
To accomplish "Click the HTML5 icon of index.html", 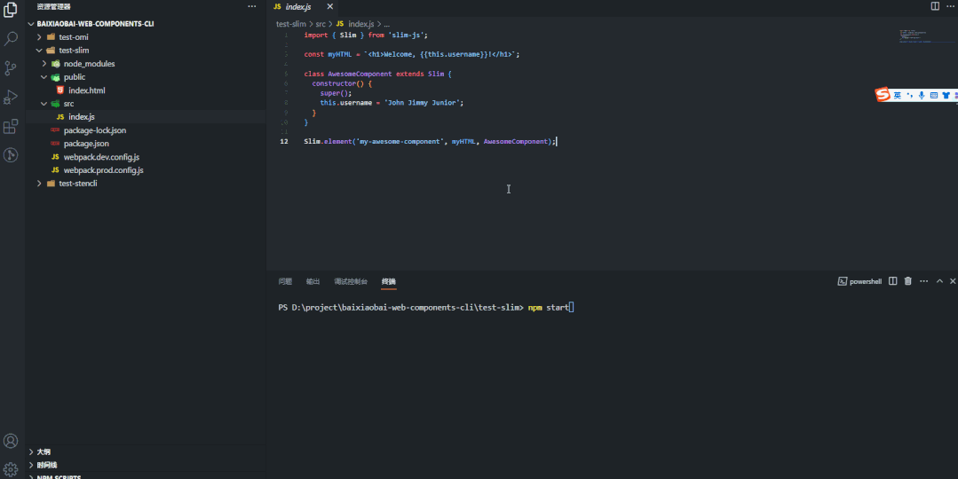I will point(59,90).
